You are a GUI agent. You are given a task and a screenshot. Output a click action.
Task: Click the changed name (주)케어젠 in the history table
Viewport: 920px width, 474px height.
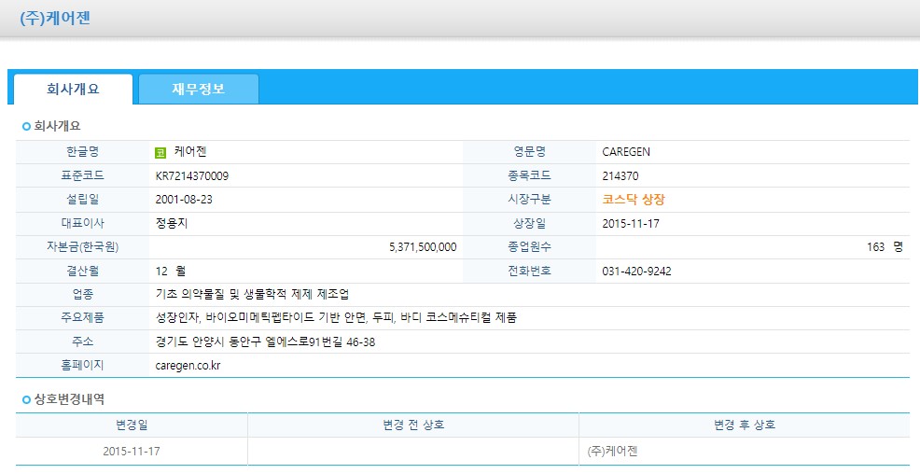point(612,452)
